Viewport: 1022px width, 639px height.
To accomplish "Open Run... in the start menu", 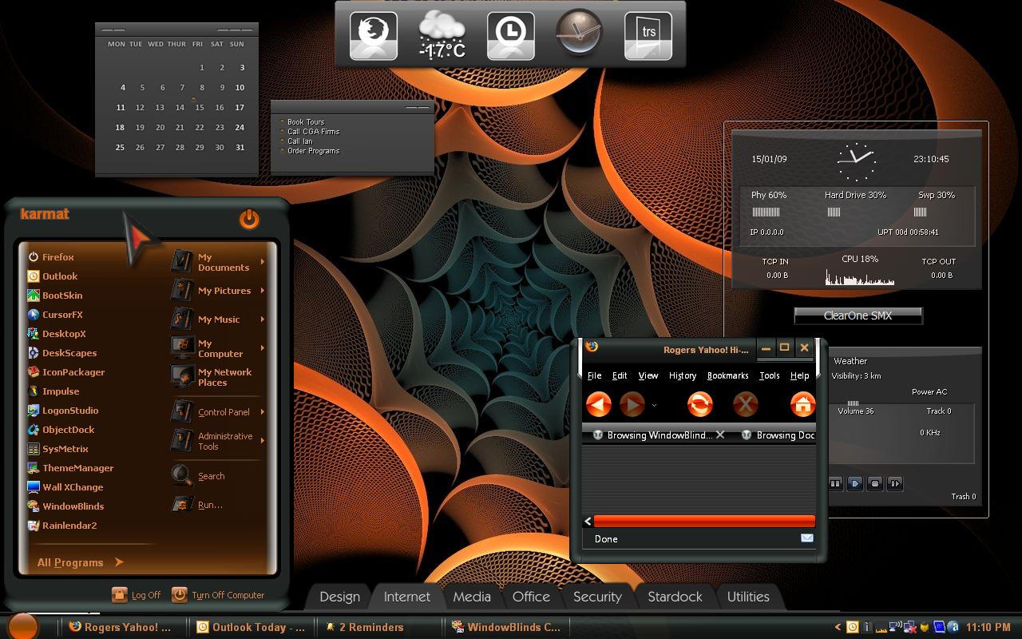I will [x=198, y=505].
